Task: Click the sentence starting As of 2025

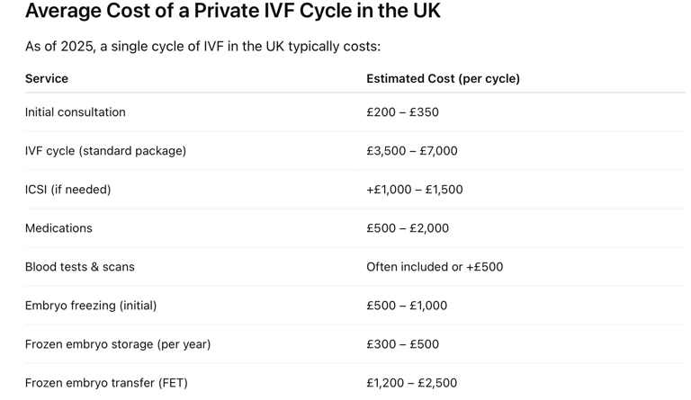Action: pos(202,46)
